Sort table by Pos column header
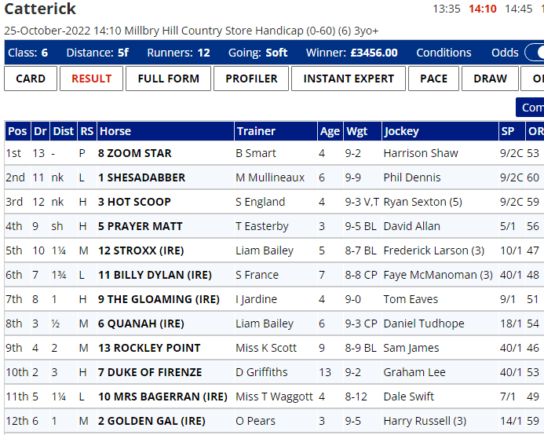The height and width of the screenshot is (435, 544). coord(16,131)
